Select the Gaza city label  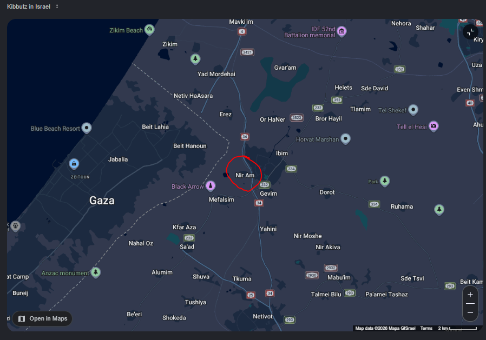(102, 201)
